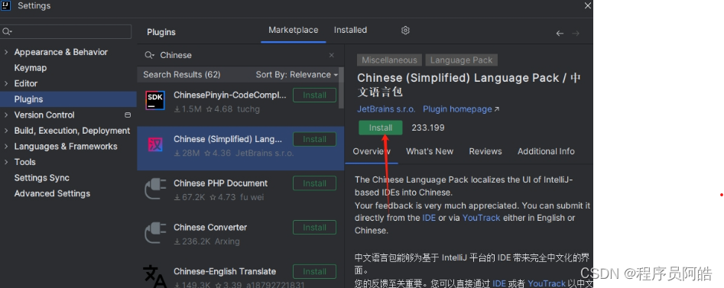Install Chinese (Simplified) Lang plugin from list

click(314, 139)
